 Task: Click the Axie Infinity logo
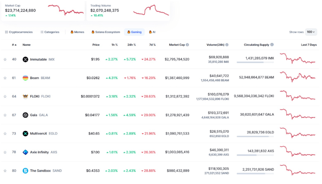[25, 152]
